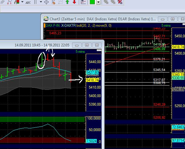
Task: Click the cyan 5427,80 price tag
Action: point(92,73)
